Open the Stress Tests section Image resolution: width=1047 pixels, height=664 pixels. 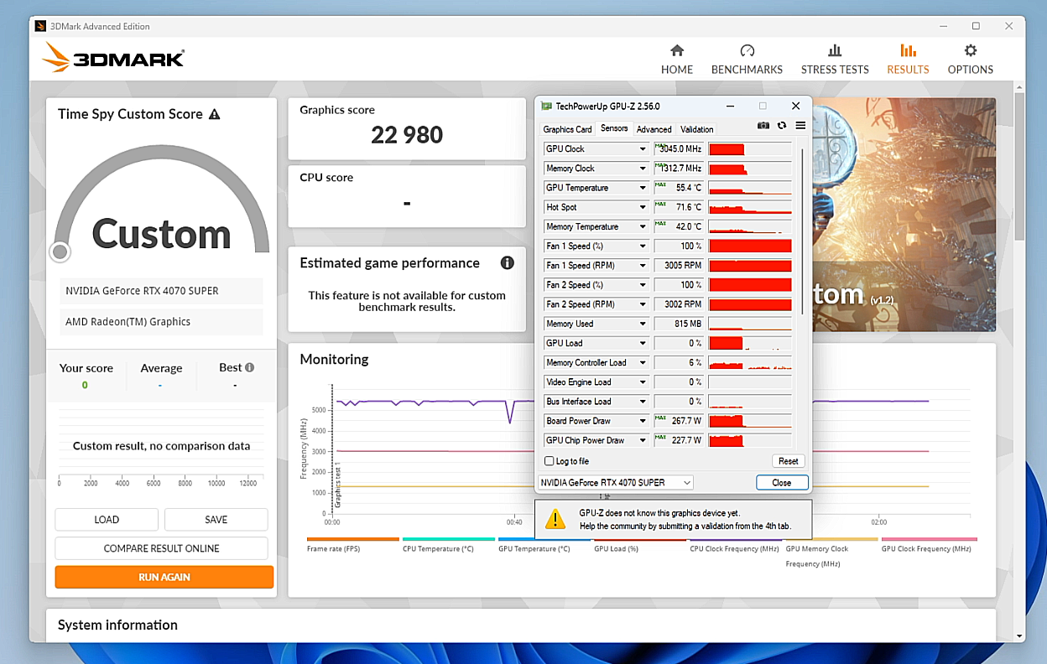click(x=835, y=60)
